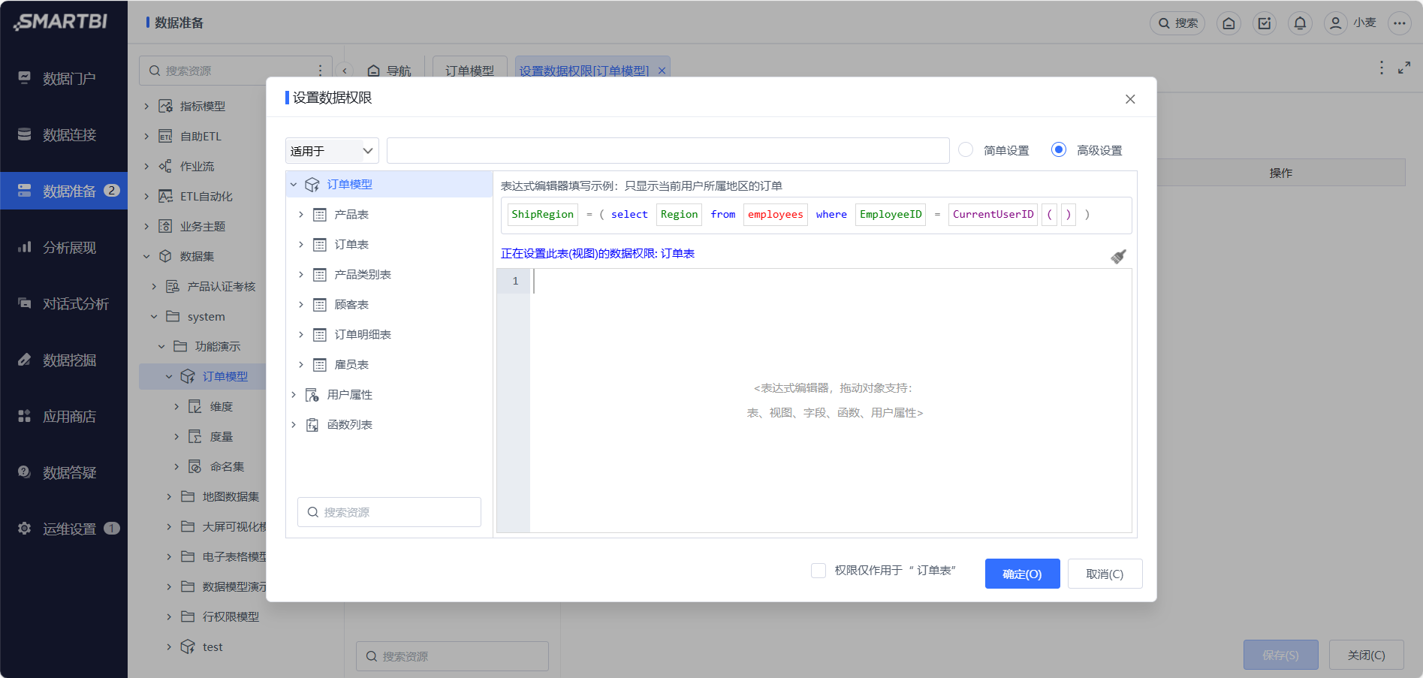The height and width of the screenshot is (678, 1423).
Task: Confirm with the 确定(O) button
Action: [x=1022, y=574]
